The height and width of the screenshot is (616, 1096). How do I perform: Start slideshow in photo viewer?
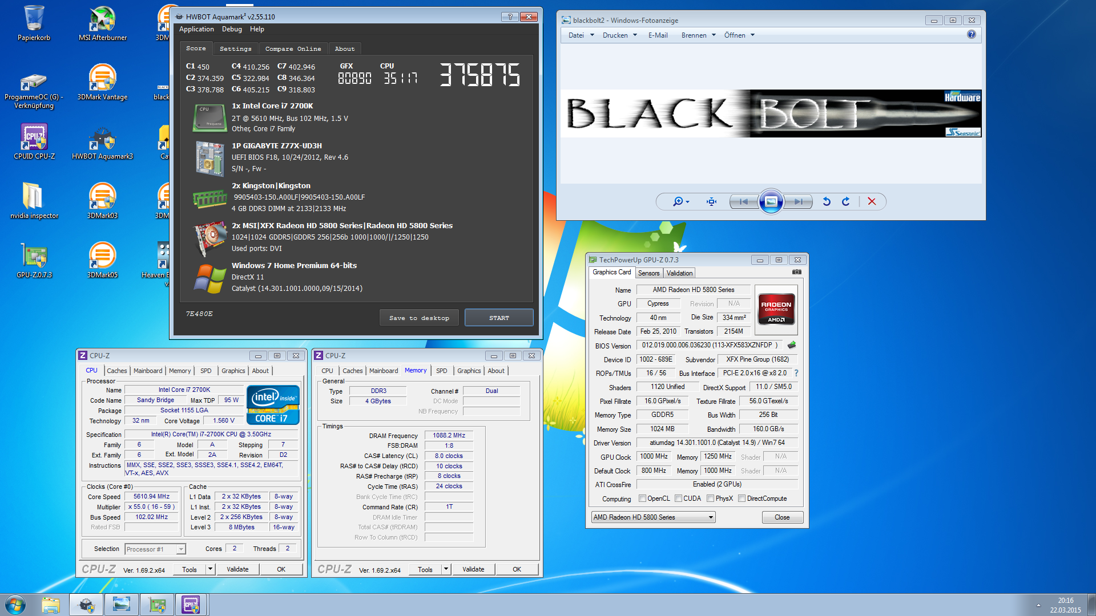[771, 201]
